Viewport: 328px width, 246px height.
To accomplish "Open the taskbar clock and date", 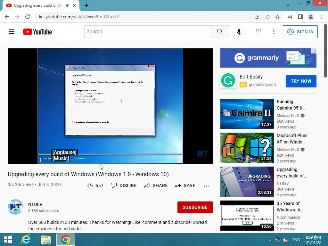I will [313, 240].
